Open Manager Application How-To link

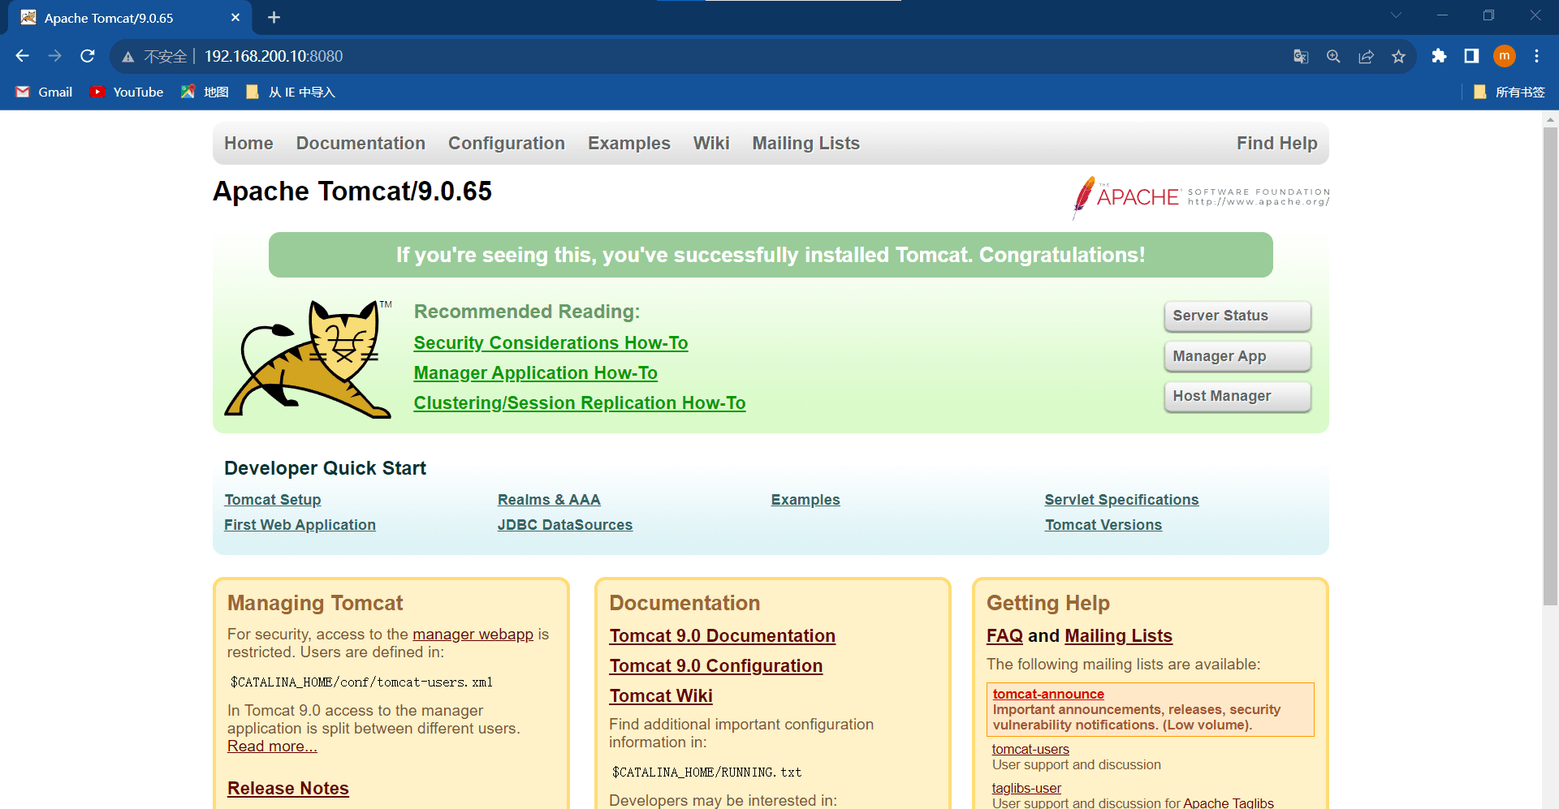[x=535, y=372]
